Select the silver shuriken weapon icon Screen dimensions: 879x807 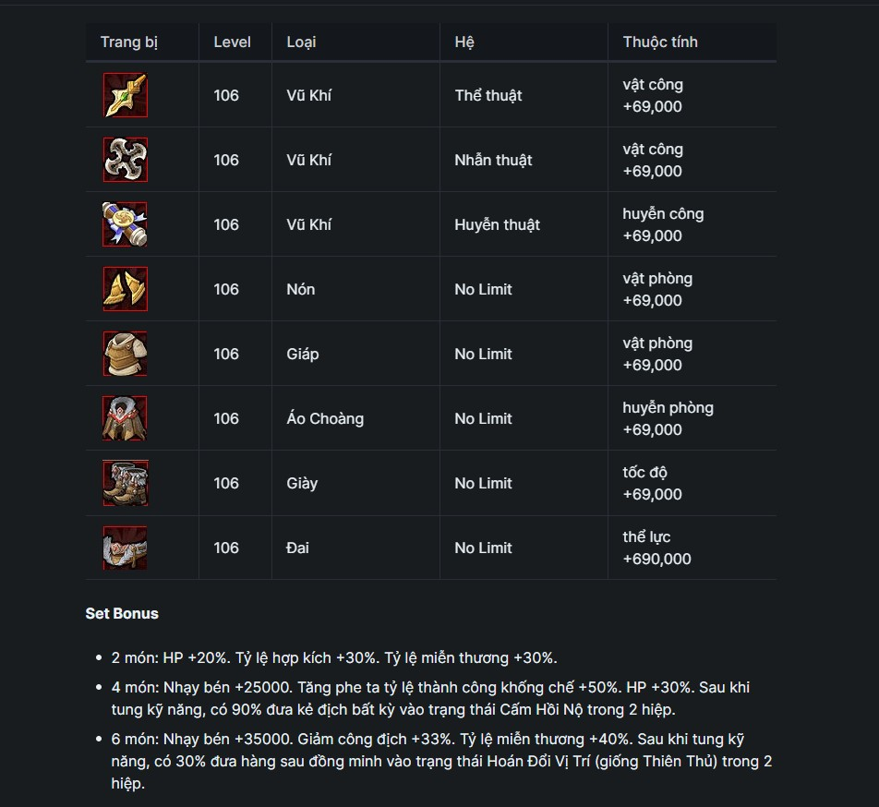pyautogui.click(x=125, y=160)
